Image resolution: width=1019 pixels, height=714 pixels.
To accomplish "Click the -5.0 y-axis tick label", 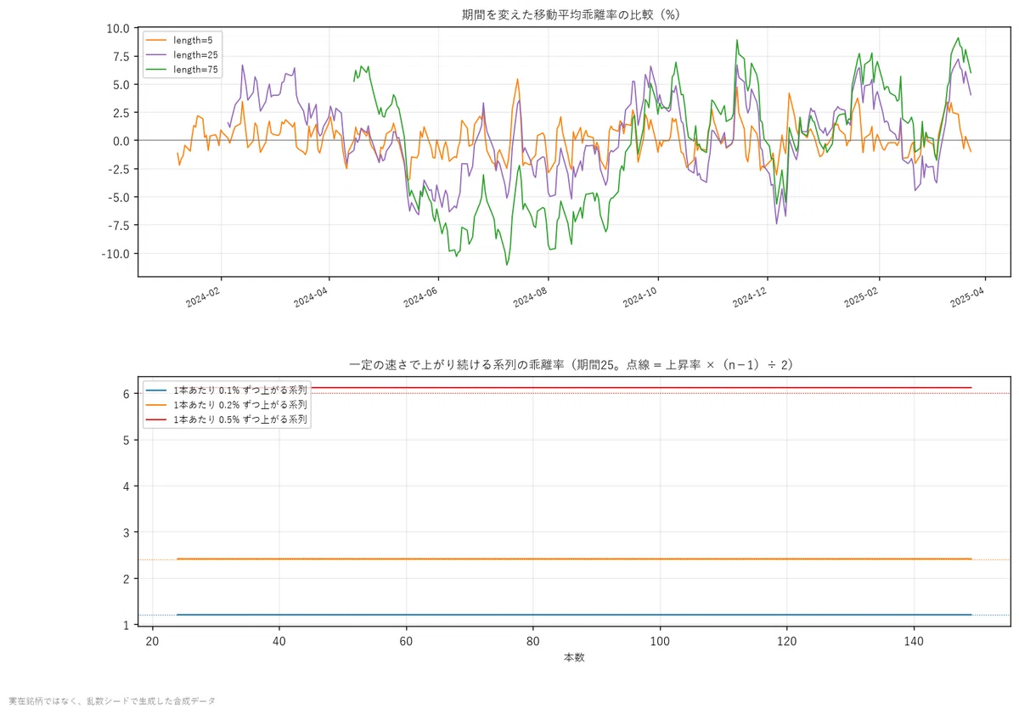I will 119,197.
